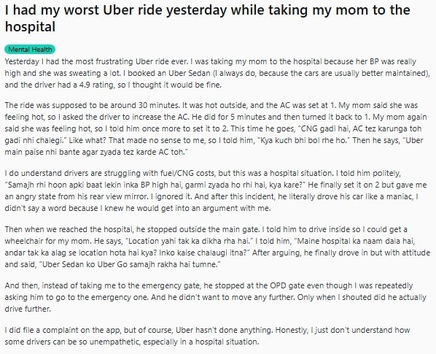
Task: Click the paragraph beginning "The ride was supposed"
Action: 216,128
